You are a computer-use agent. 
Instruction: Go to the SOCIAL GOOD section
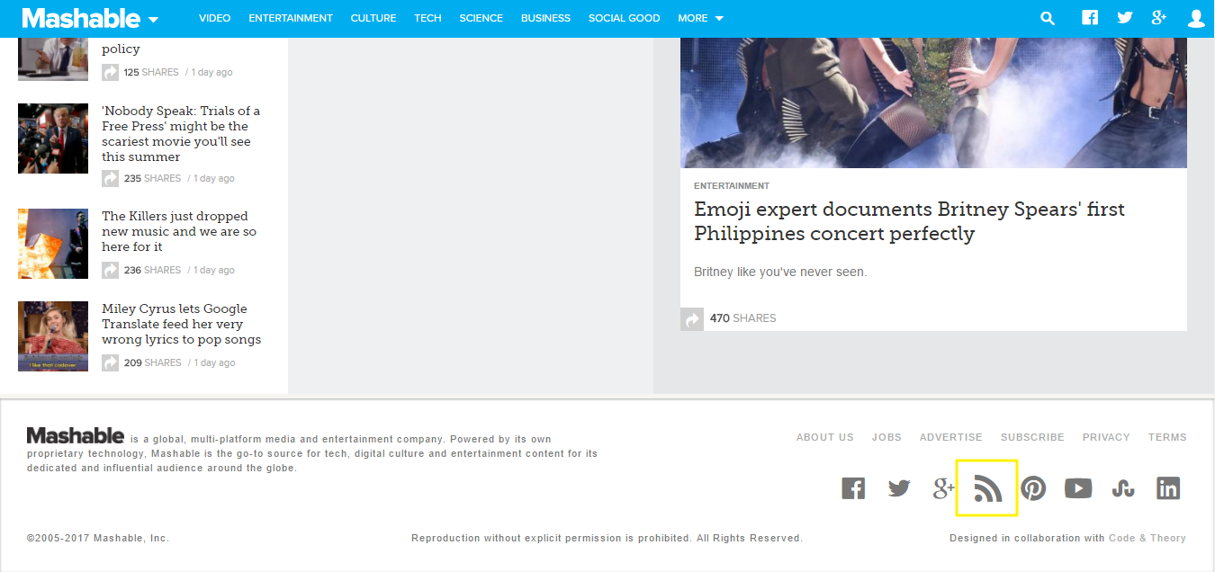624,18
